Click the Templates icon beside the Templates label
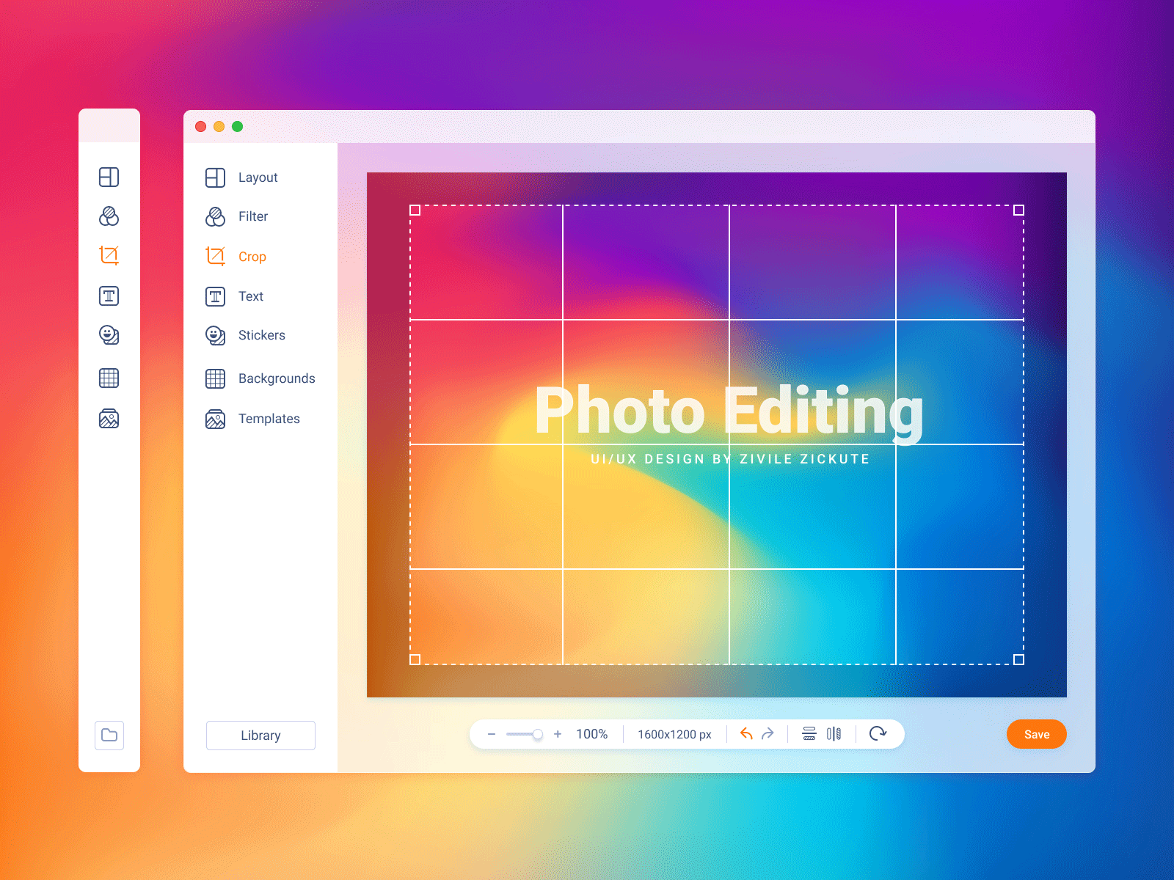 pyautogui.click(x=215, y=419)
